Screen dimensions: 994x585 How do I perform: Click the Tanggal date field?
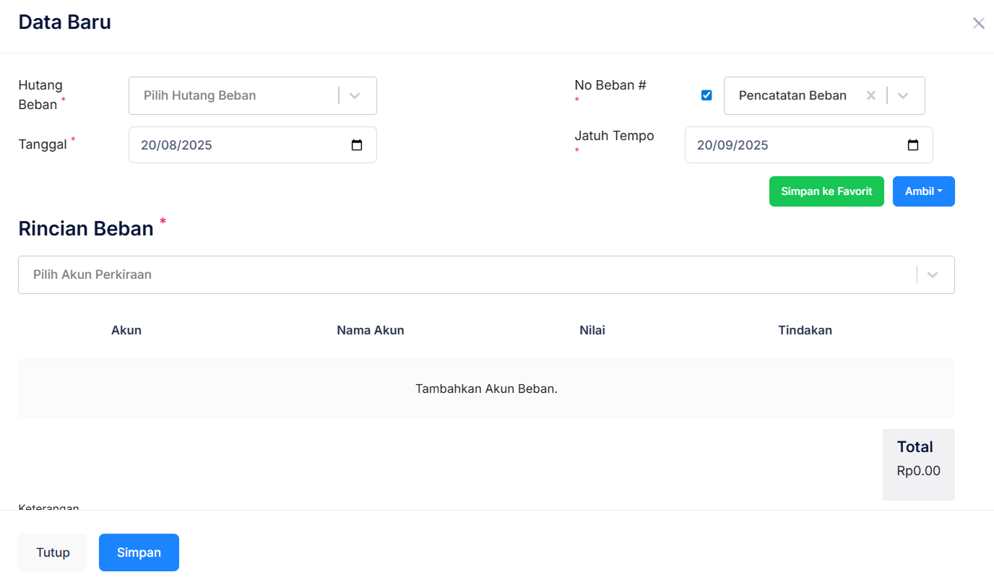point(238,145)
